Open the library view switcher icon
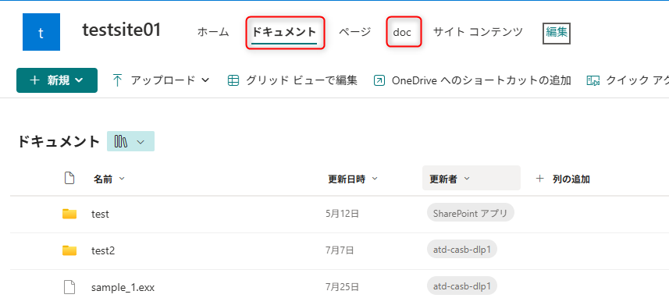The image size is (669, 298). click(121, 141)
